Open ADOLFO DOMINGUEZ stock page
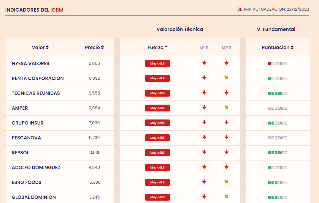 pos(36,168)
